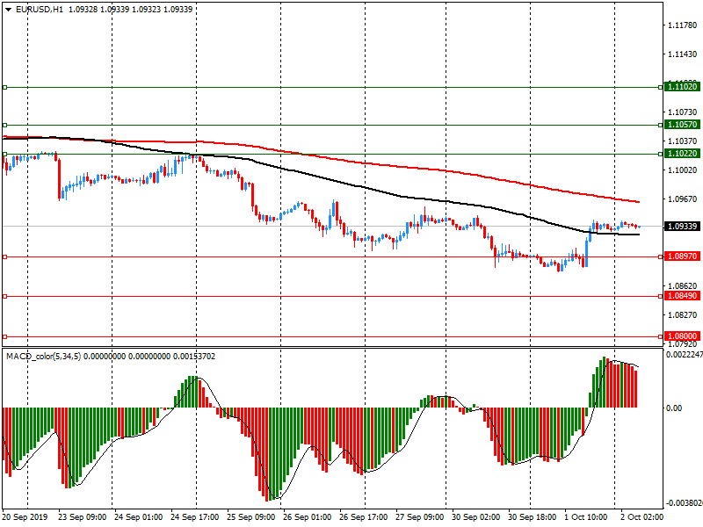Click the 1 Oct 10:00 time label
This screenshot has height=527, width=703.
coord(586,517)
